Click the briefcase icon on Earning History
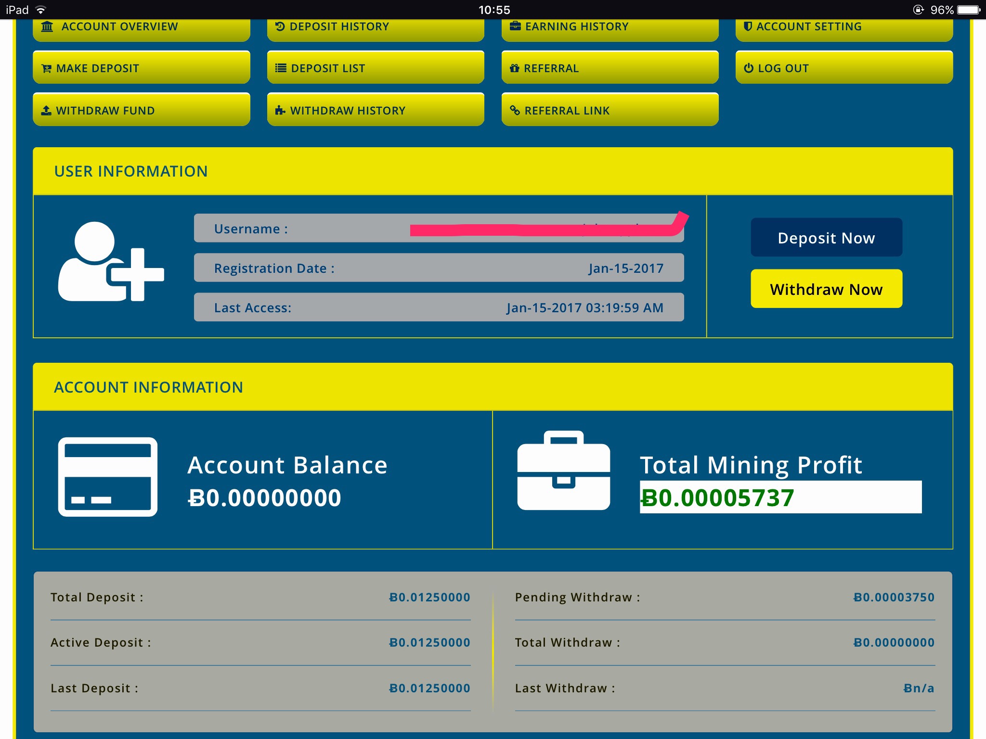 [x=515, y=26]
